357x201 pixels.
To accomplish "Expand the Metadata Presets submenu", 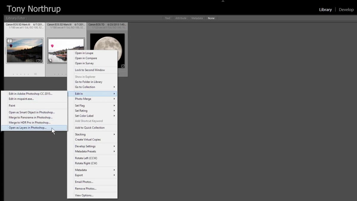I will tap(92, 151).
